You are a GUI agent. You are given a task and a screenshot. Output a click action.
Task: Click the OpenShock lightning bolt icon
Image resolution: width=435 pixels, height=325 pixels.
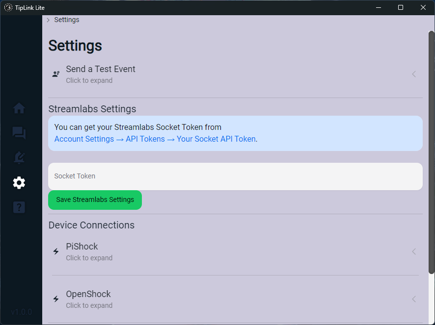click(56, 299)
